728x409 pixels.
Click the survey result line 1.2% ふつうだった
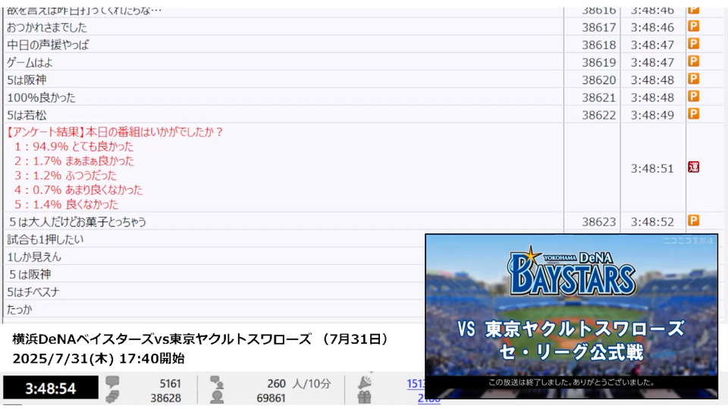pos(65,175)
